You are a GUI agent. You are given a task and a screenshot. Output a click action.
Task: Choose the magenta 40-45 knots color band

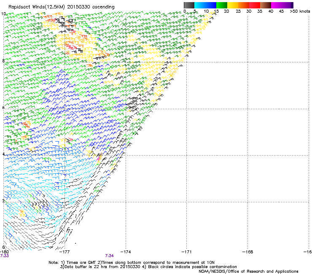pyautogui.click(x=277, y=5)
